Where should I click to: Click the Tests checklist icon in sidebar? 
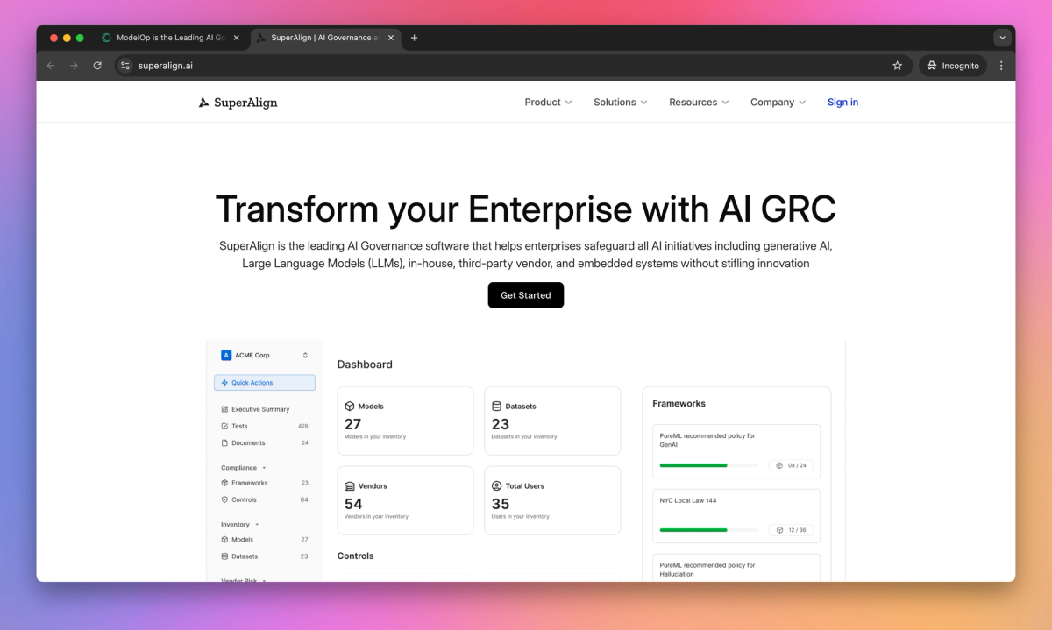[224, 426]
